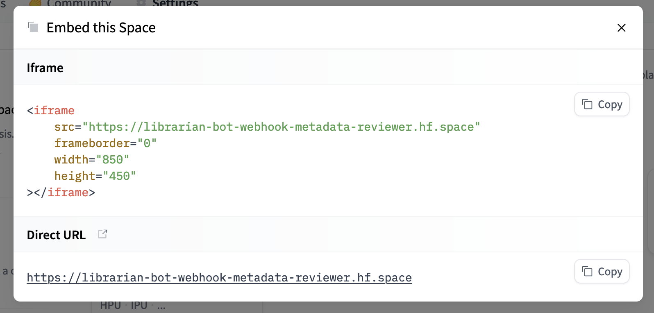The image size is (654, 313).
Task: Click the Community tab's emoji icon
Action: [x=36, y=3]
